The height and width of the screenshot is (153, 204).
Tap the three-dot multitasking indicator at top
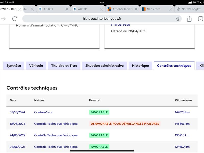(102, 3)
